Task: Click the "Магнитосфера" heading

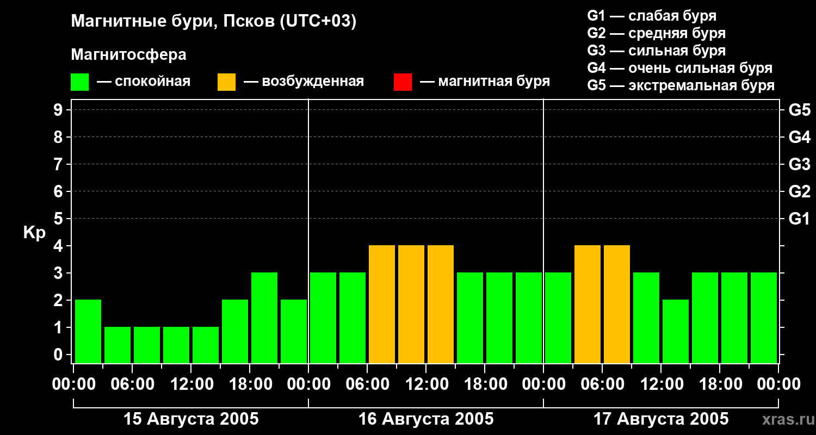Action: pyautogui.click(x=128, y=55)
